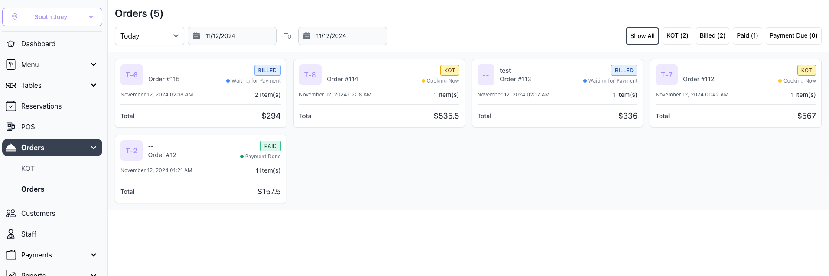Open Staff in the sidebar
Viewport: 829px width, 276px height.
[x=52, y=234]
